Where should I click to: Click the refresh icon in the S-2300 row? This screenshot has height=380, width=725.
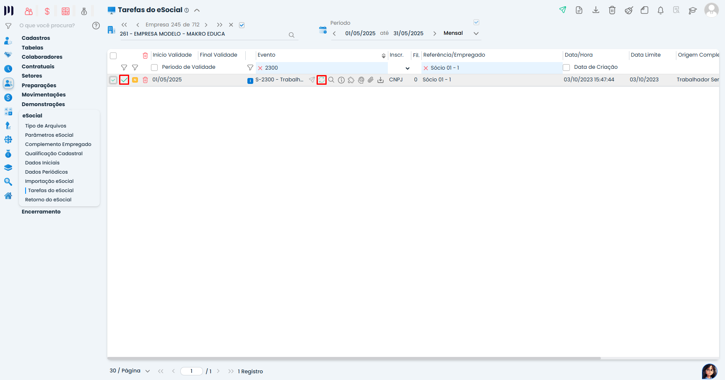(322, 80)
